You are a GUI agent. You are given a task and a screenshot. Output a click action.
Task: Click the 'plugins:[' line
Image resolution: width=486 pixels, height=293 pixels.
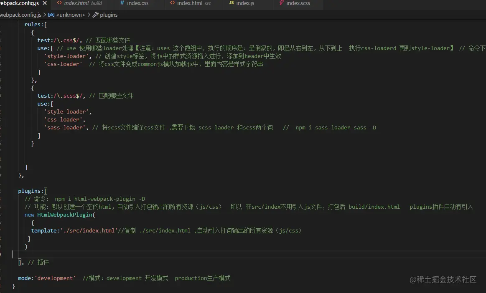pyautogui.click(x=33, y=191)
